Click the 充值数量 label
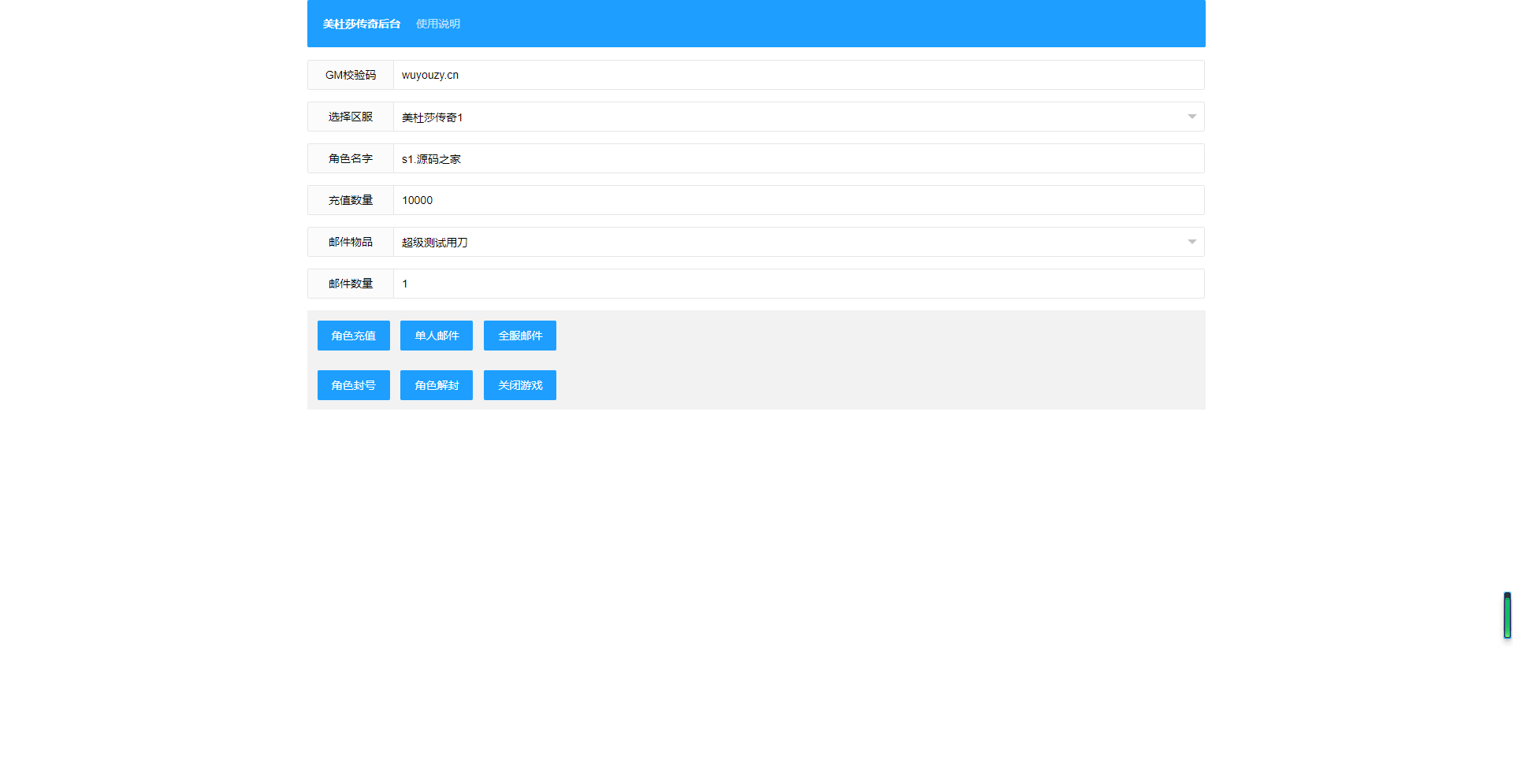The width and height of the screenshot is (1513, 768). tap(351, 200)
